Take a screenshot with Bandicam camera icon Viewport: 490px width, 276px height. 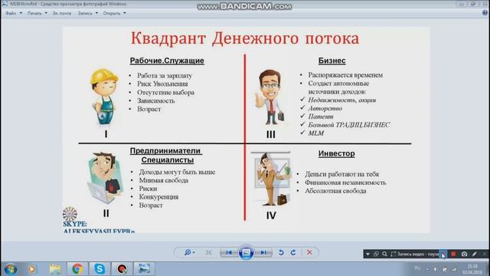465,254
